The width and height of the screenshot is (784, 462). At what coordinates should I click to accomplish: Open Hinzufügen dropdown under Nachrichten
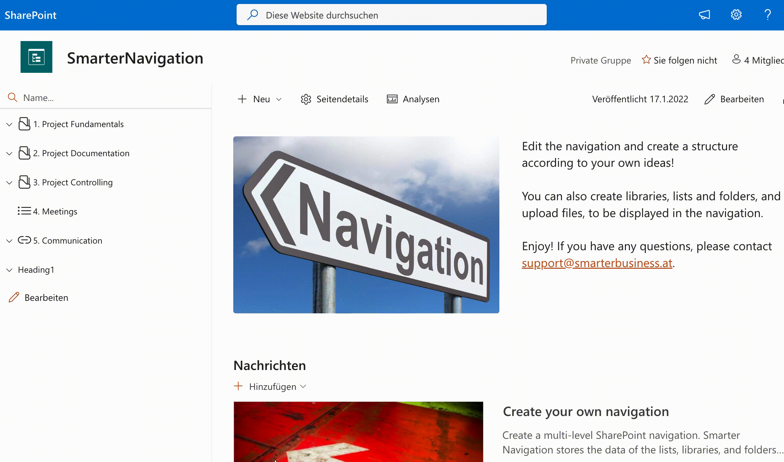pyautogui.click(x=270, y=387)
